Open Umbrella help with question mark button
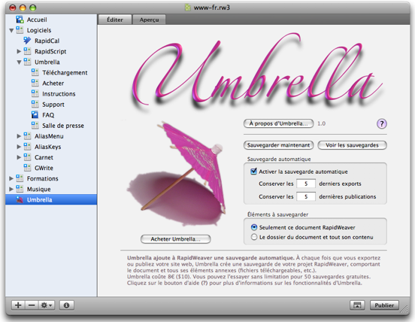Image resolution: width=415 pixels, height=322 pixels. (x=381, y=123)
